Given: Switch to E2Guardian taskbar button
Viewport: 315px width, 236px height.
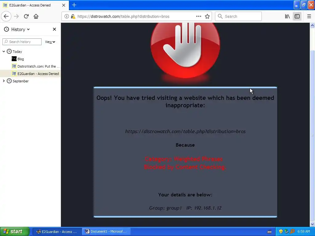Looking at the screenshot, I should [57, 231].
